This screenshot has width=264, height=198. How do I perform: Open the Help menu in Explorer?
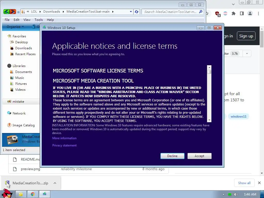(x=50, y=20)
